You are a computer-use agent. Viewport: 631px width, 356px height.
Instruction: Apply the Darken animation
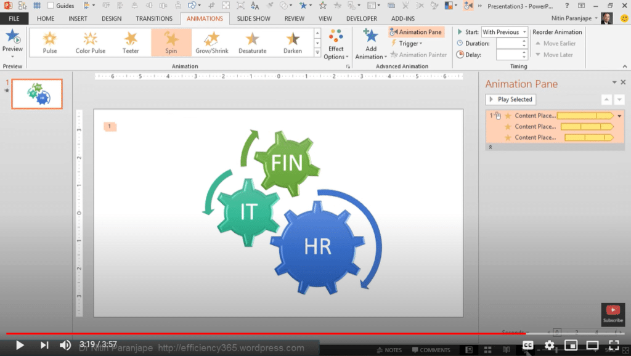pos(293,42)
